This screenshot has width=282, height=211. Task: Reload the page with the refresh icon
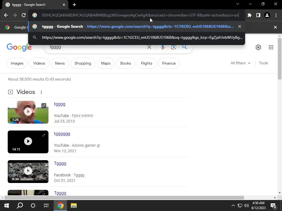(x=24, y=15)
